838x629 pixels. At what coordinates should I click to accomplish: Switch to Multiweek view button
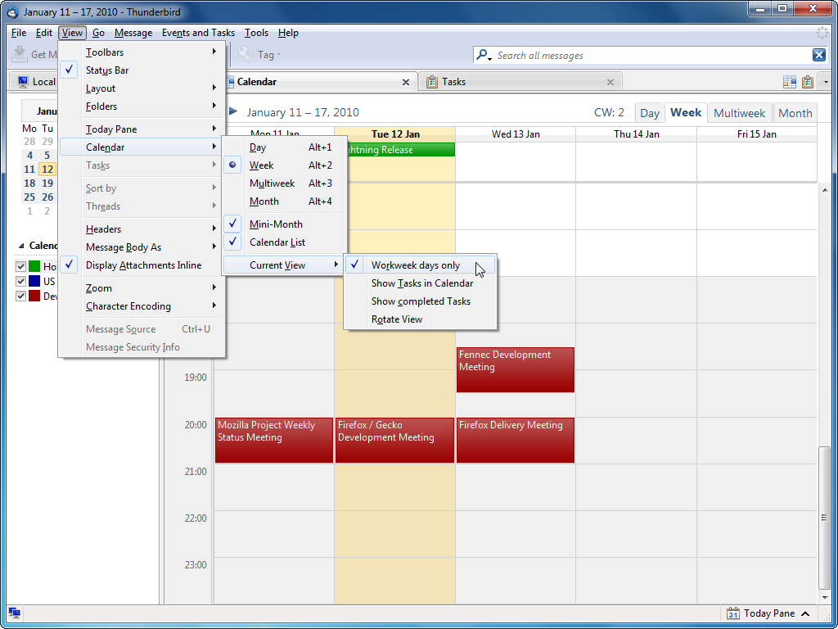click(739, 113)
